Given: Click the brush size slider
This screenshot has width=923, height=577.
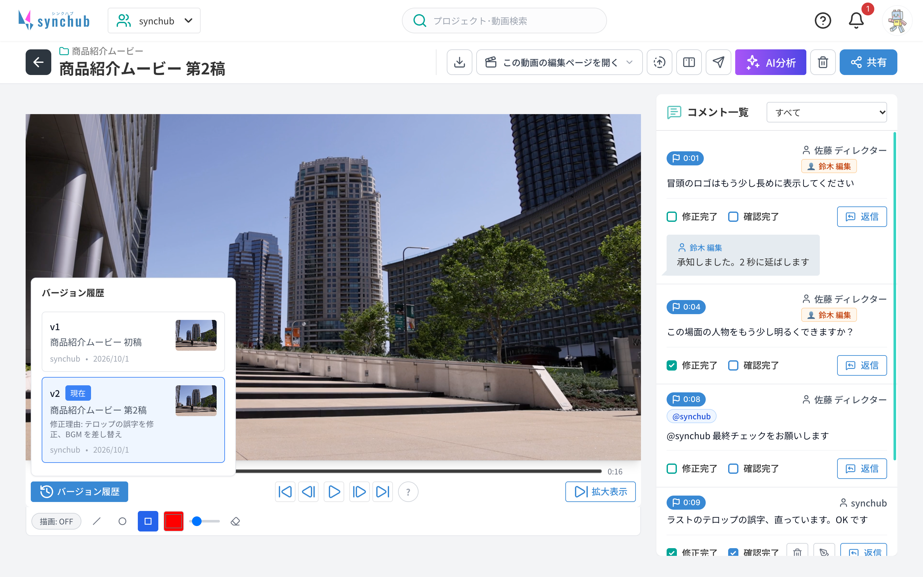Looking at the screenshot, I should click(205, 521).
